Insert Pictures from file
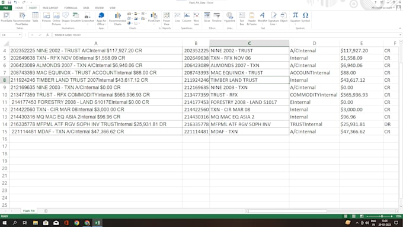 [46, 17]
